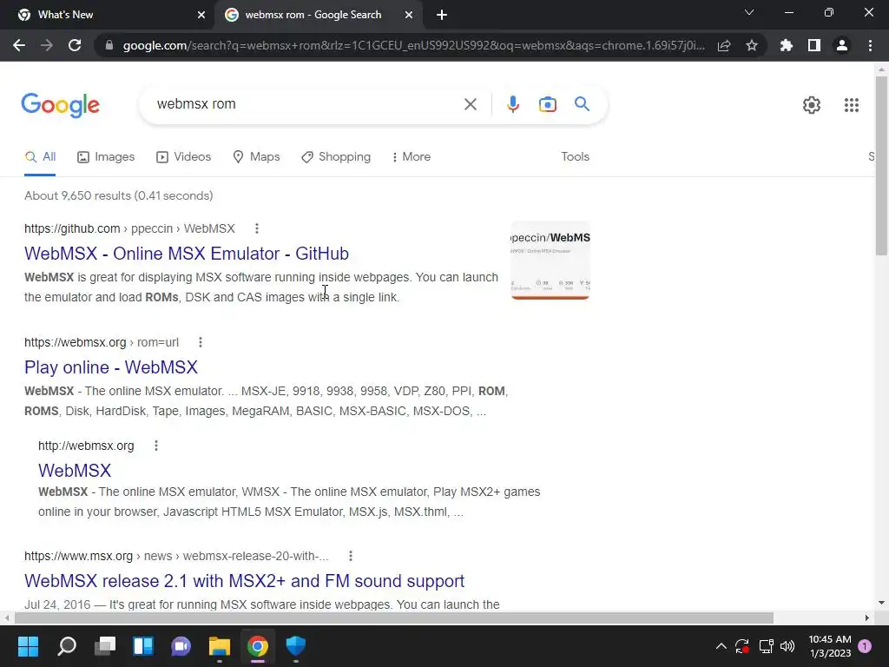Open more options for http://webmsx.org result

click(156, 446)
